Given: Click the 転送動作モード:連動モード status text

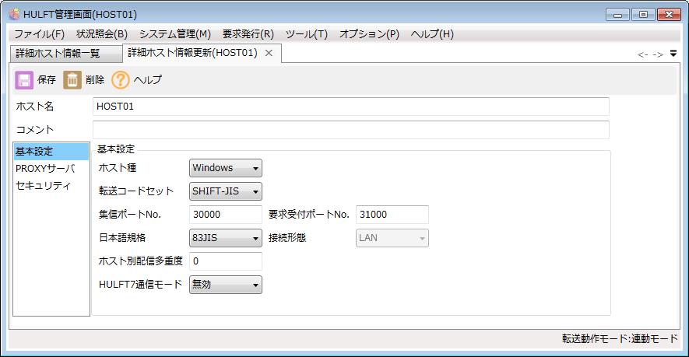Looking at the screenshot, I should [x=620, y=338].
